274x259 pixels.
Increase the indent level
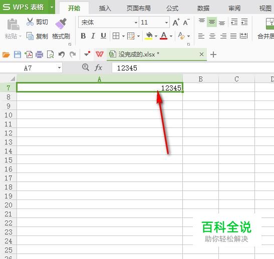[x=244, y=22]
